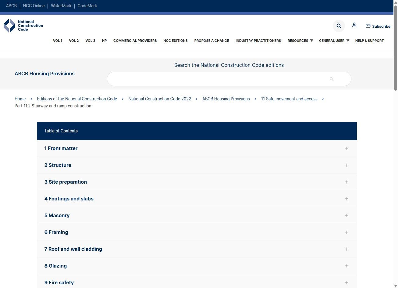Go to VOL 2 menu item
This screenshot has width=398, height=288.
pos(74,41)
